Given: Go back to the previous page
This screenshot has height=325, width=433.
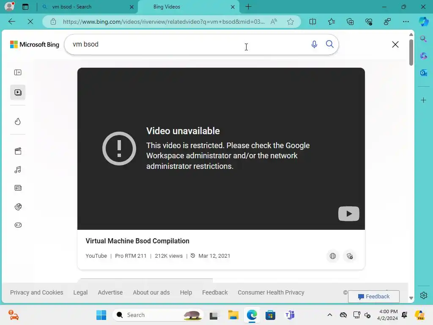Looking at the screenshot, I should (11, 22).
